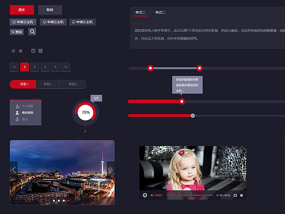
Task: Adjust the red volume level bars
Action: [159, 195]
